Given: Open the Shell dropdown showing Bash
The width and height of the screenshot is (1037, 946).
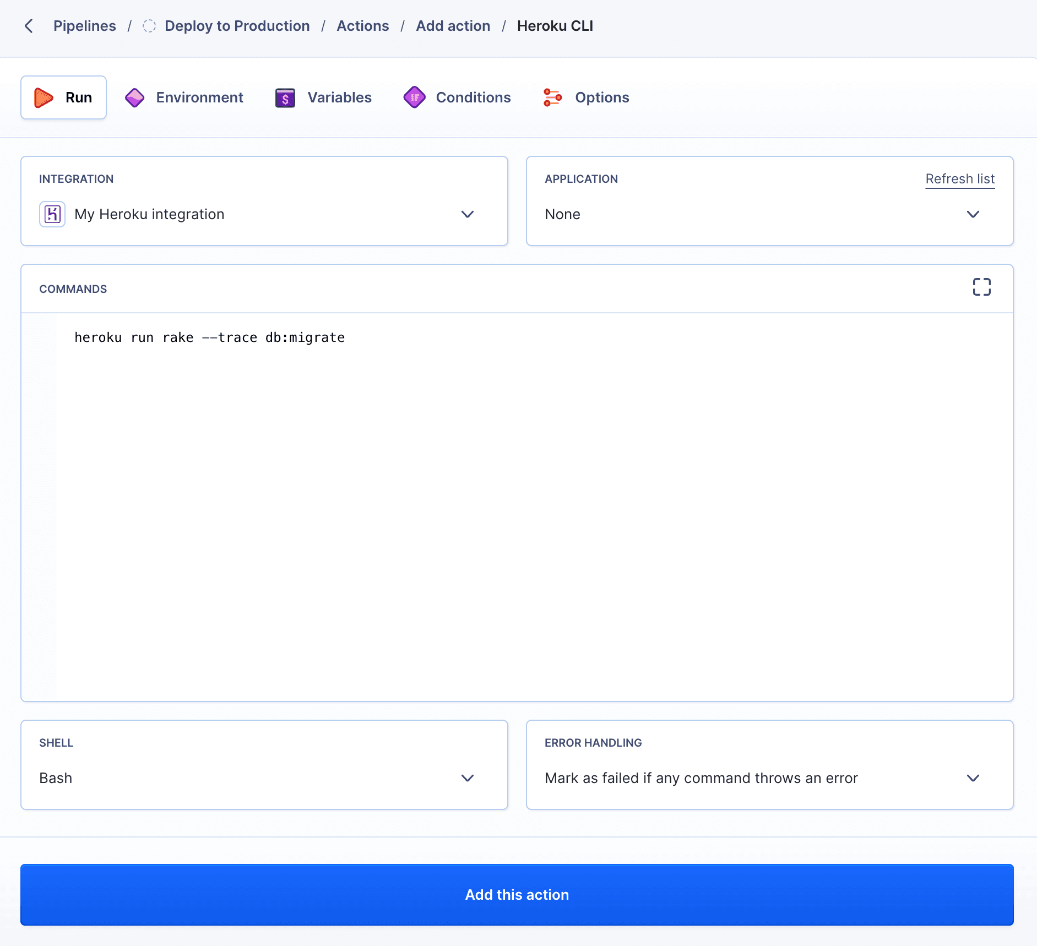Looking at the screenshot, I should point(467,778).
